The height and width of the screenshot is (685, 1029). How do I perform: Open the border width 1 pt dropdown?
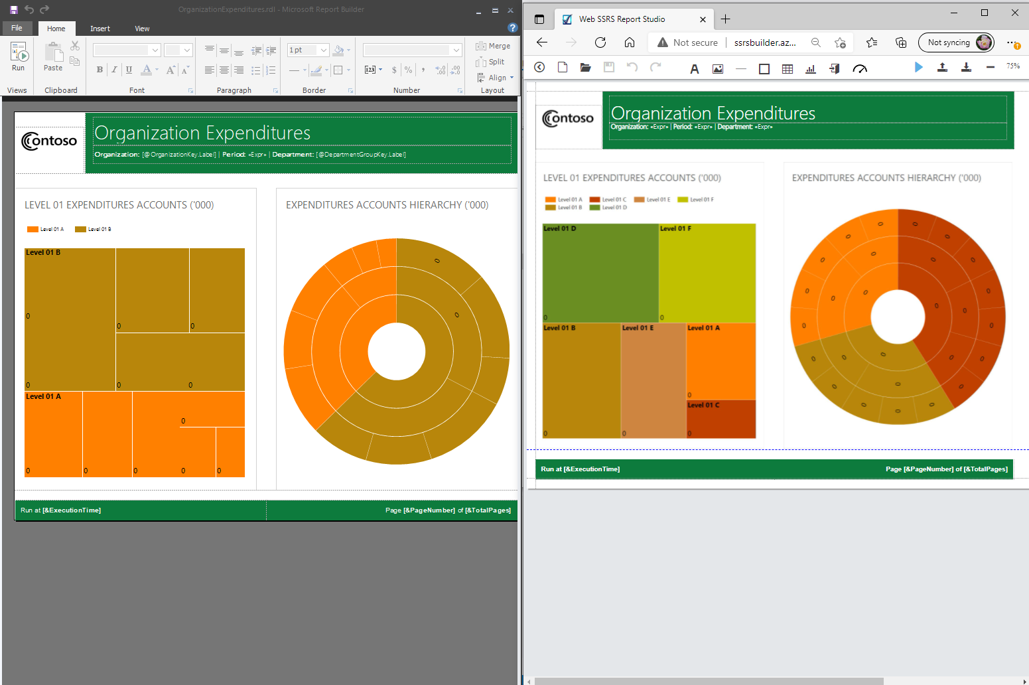pyautogui.click(x=323, y=50)
